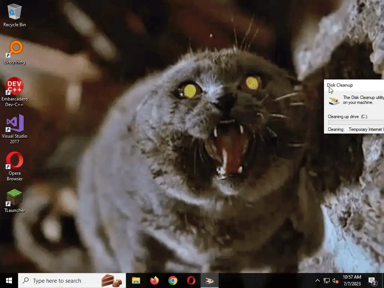
Task: Select Visual Studio 2017 shortcut
Action: coord(15,129)
